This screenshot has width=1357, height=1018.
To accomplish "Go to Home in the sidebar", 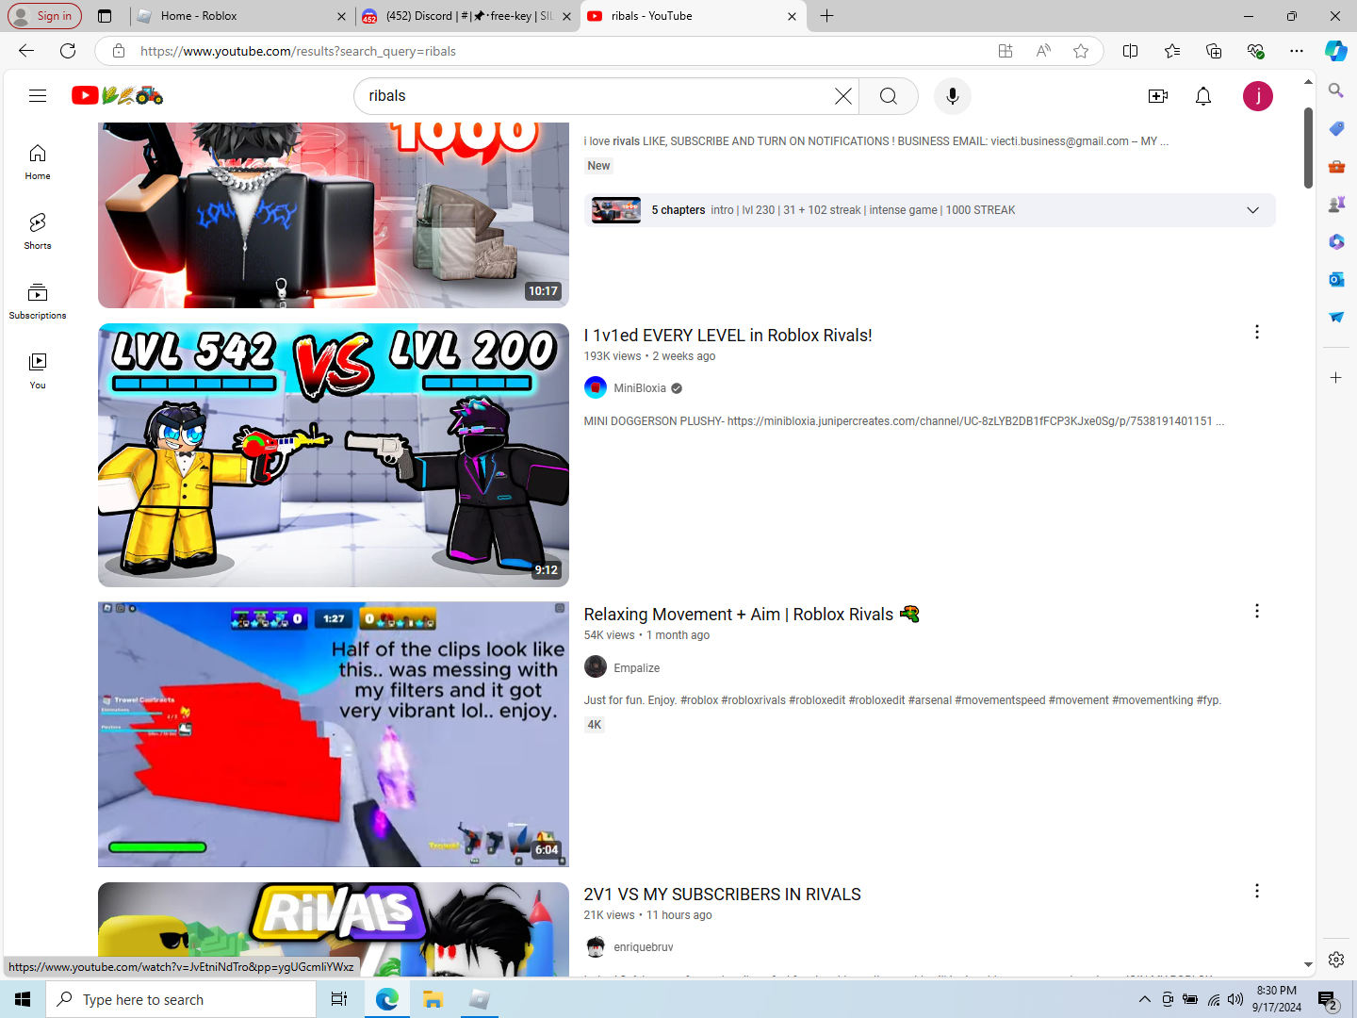I will click(38, 161).
